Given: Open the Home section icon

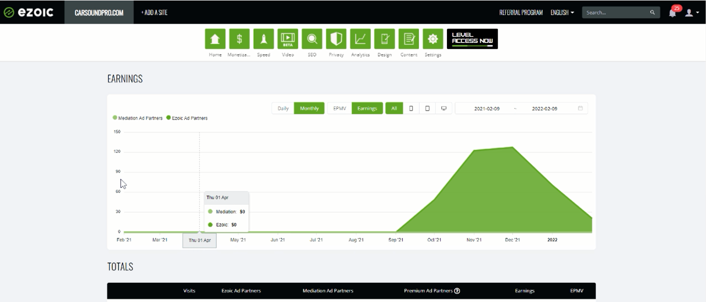Looking at the screenshot, I should [215, 39].
